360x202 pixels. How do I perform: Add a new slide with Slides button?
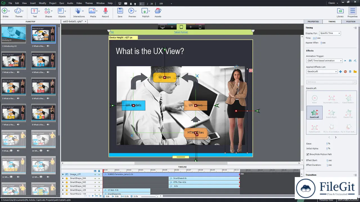pyautogui.click(x=5, y=11)
